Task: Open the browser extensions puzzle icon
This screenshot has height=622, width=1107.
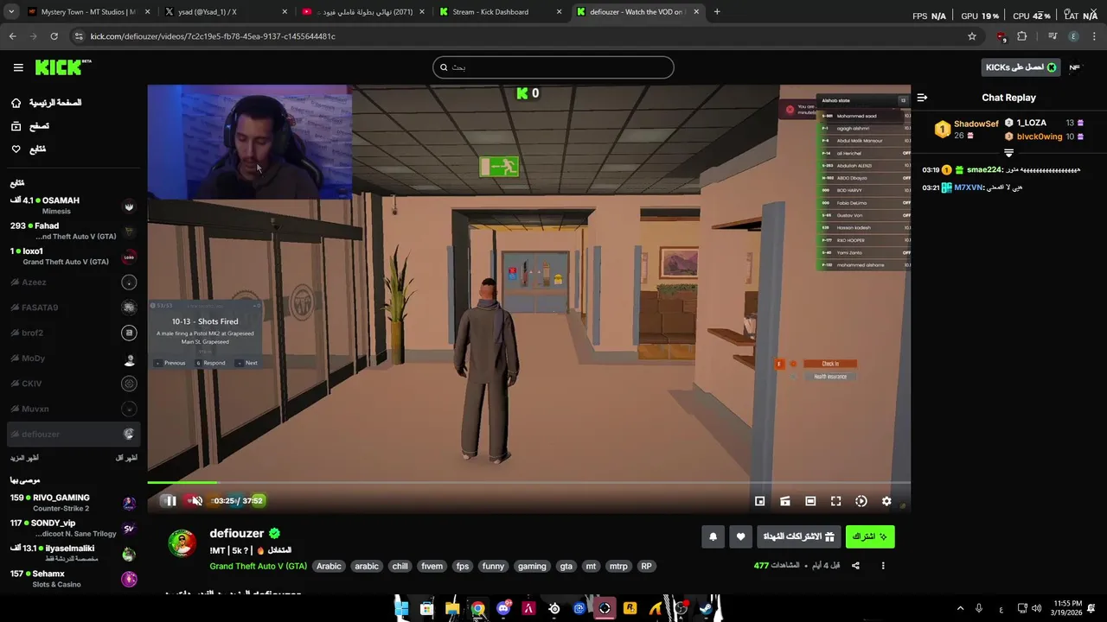Action: pyautogui.click(x=1022, y=36)
